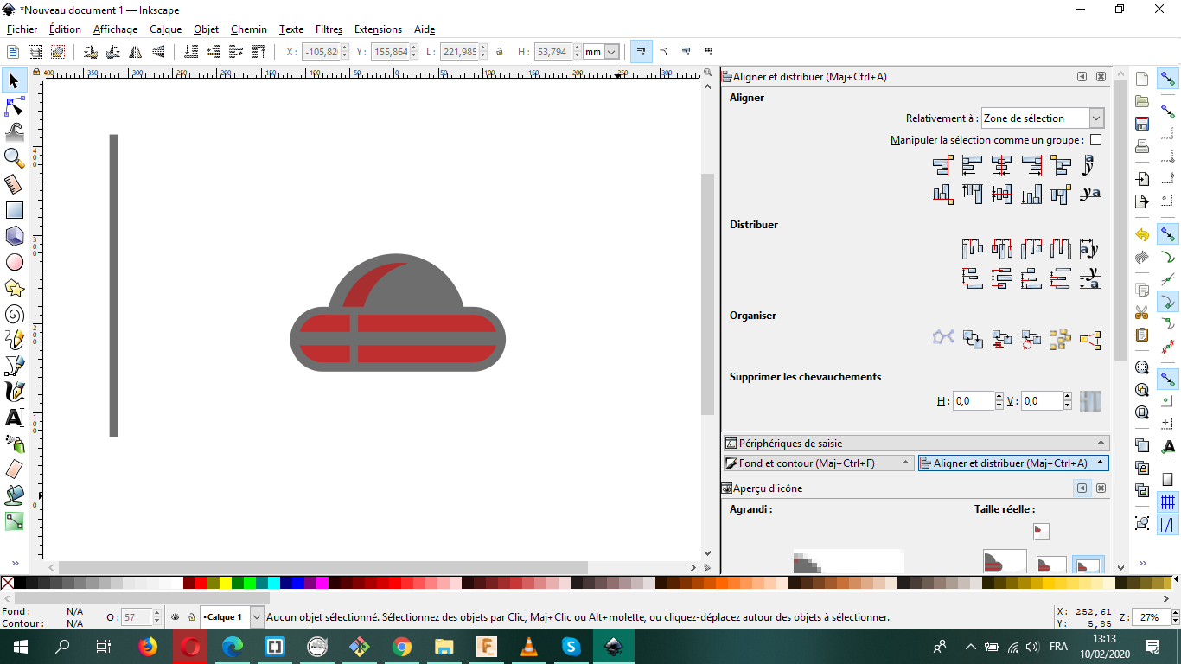Click the yellow color swatch in palette

(x=226, y=583)
